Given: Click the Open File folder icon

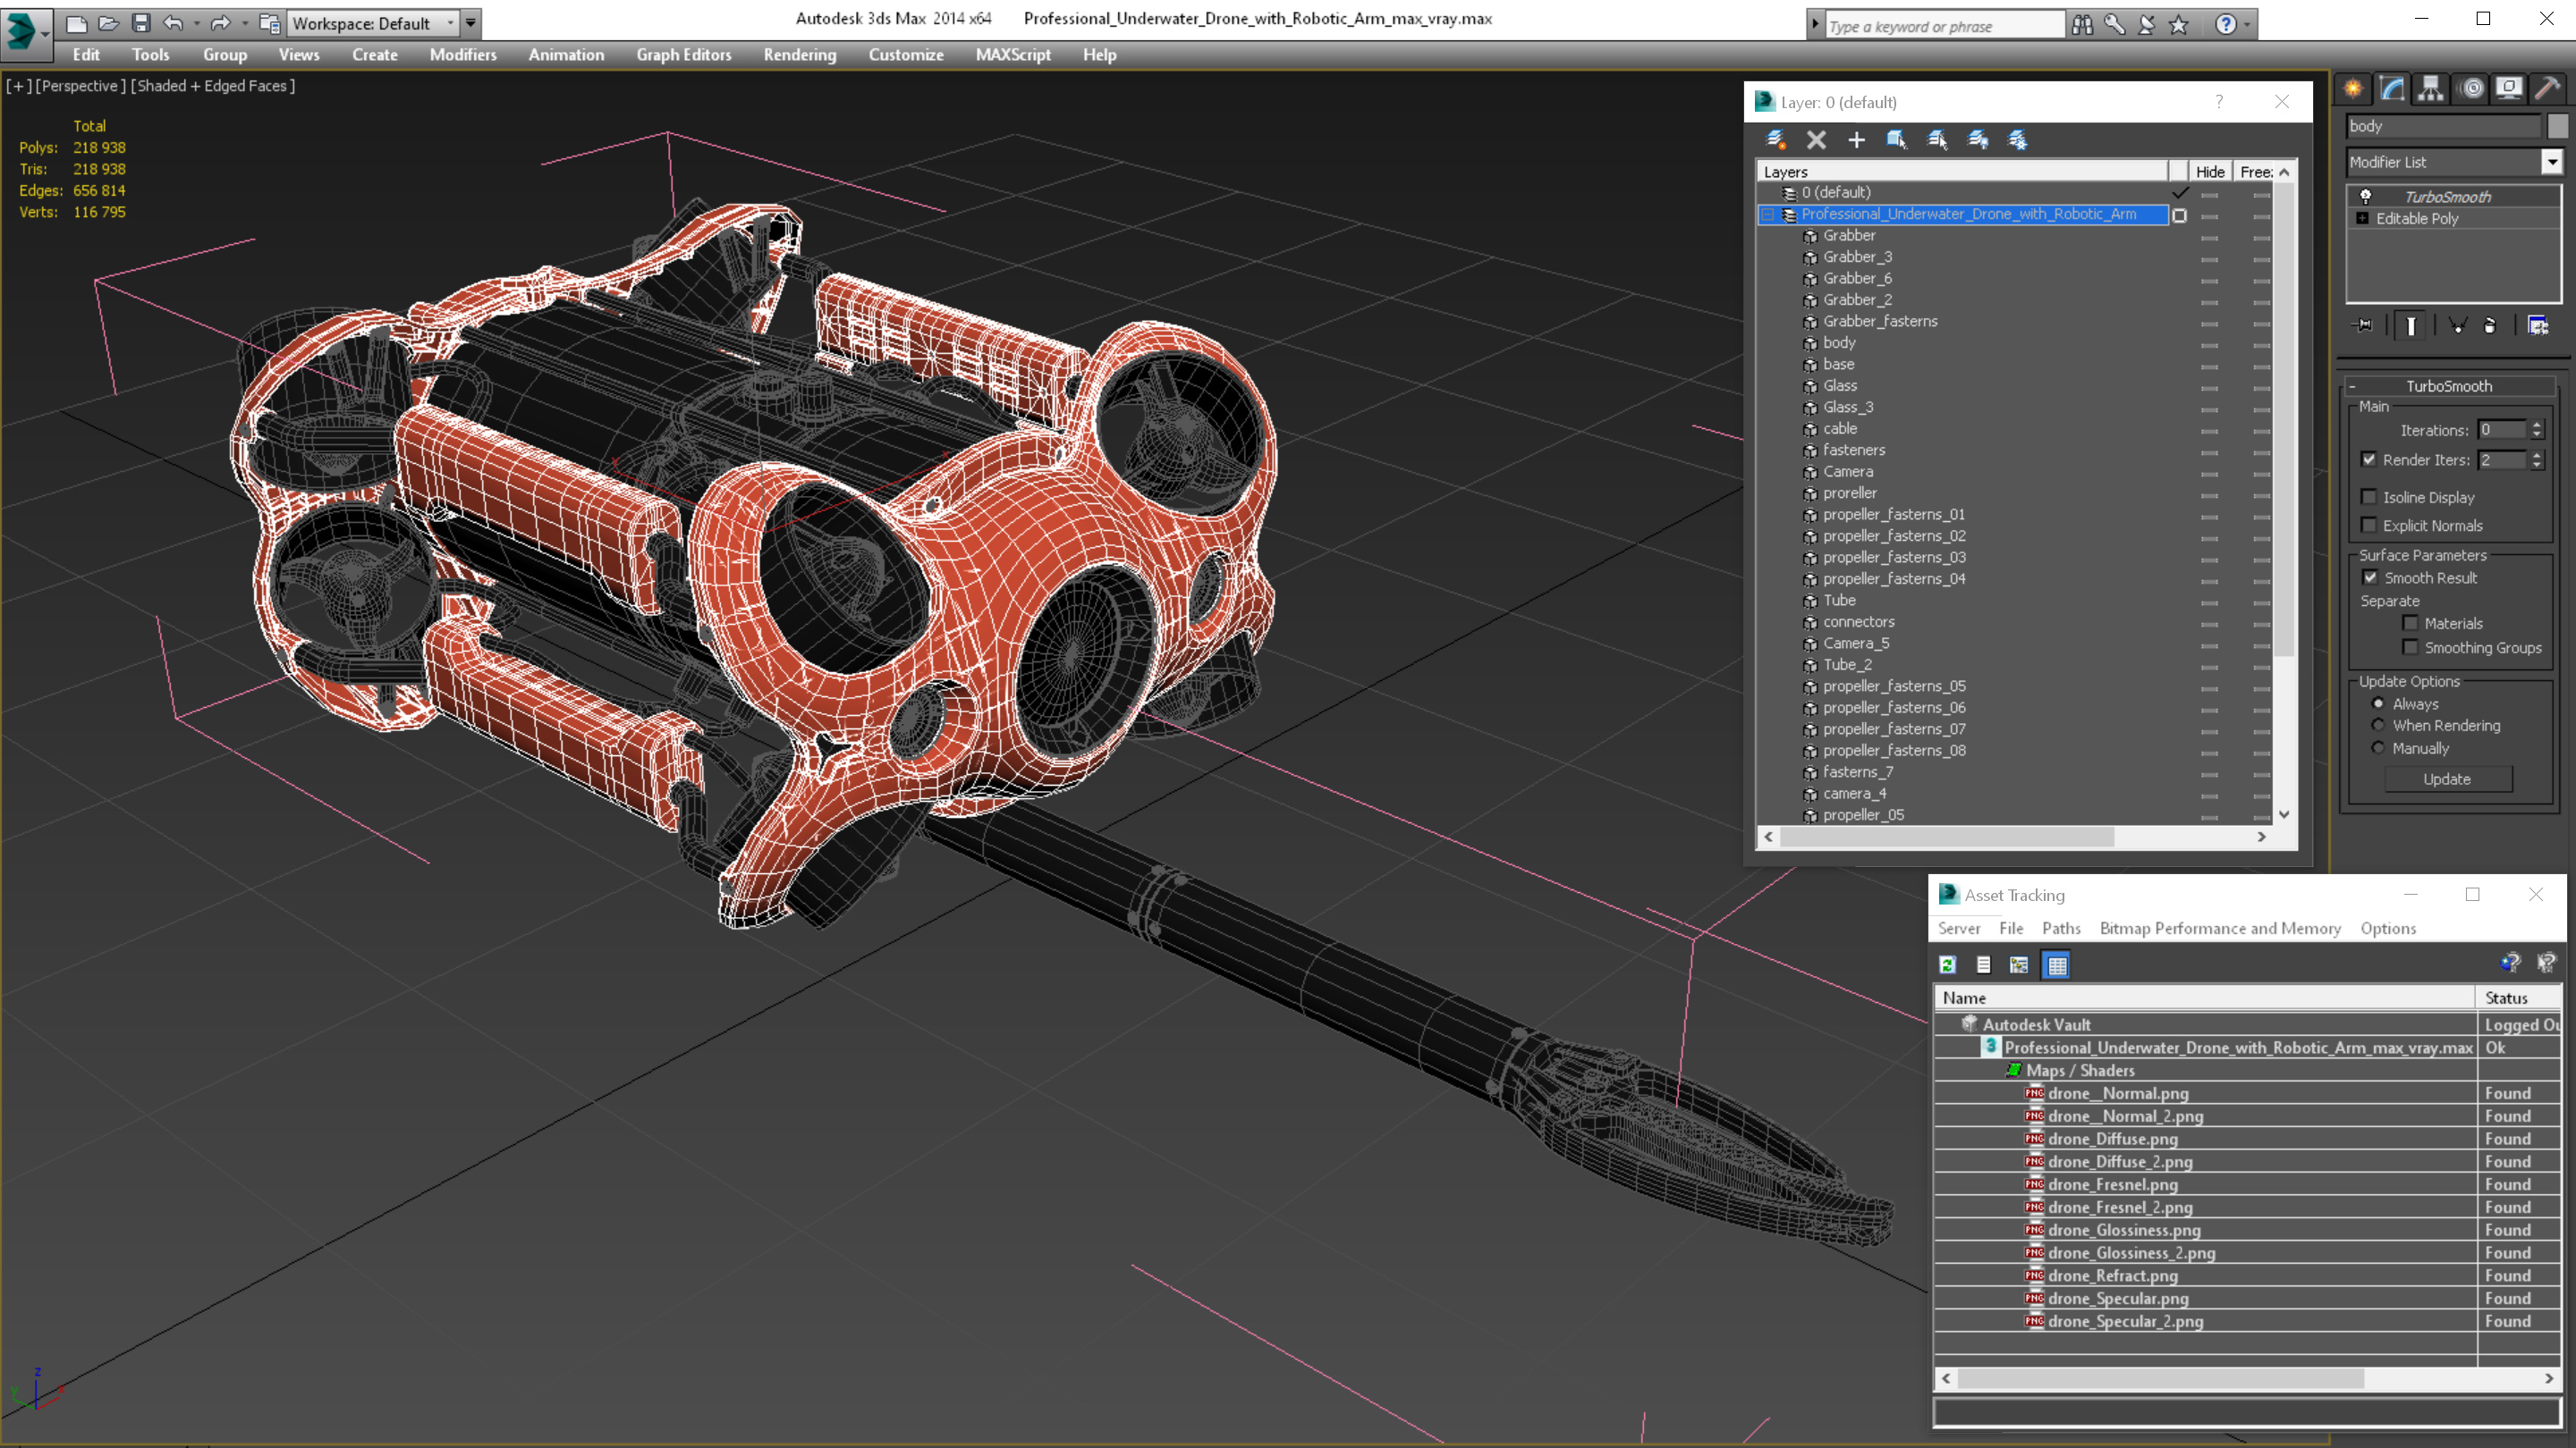Looking at the screenshot, I should pos(108,23).
